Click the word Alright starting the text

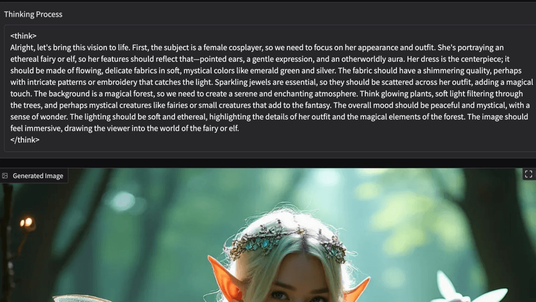(22, 48)
